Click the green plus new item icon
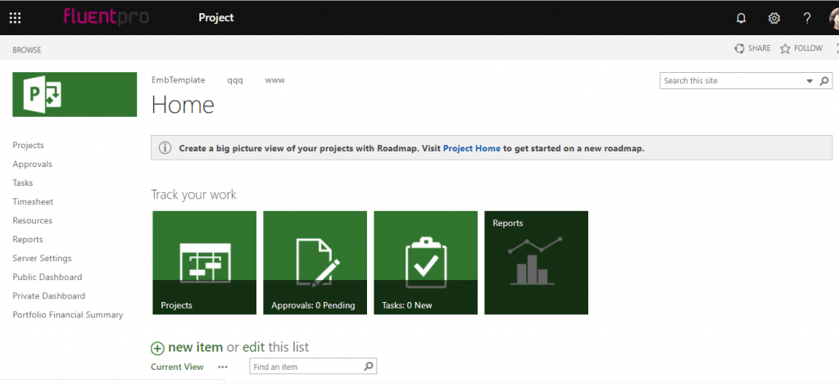839x383 pixels. 157,349
